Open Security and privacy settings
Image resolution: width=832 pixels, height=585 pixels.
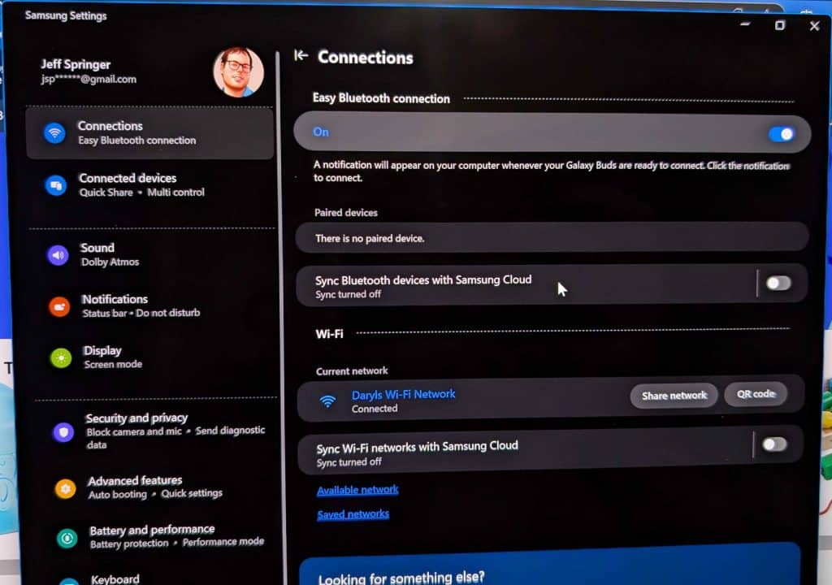pyautogui.click(x=157, y=431)
